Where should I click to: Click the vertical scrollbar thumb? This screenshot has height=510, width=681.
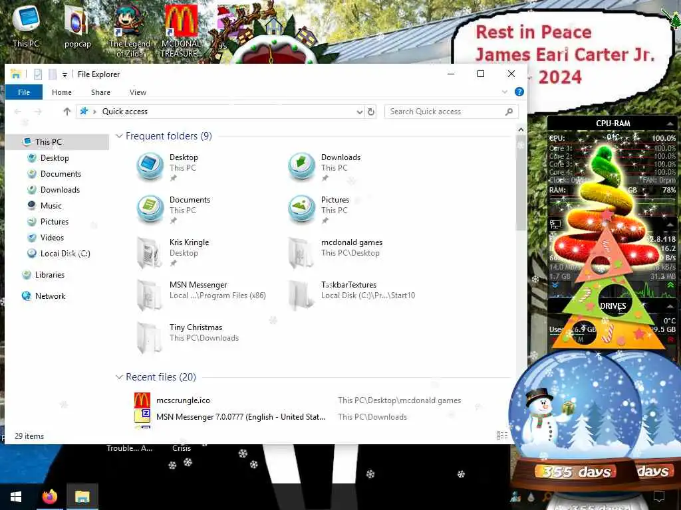pos(521,183)
